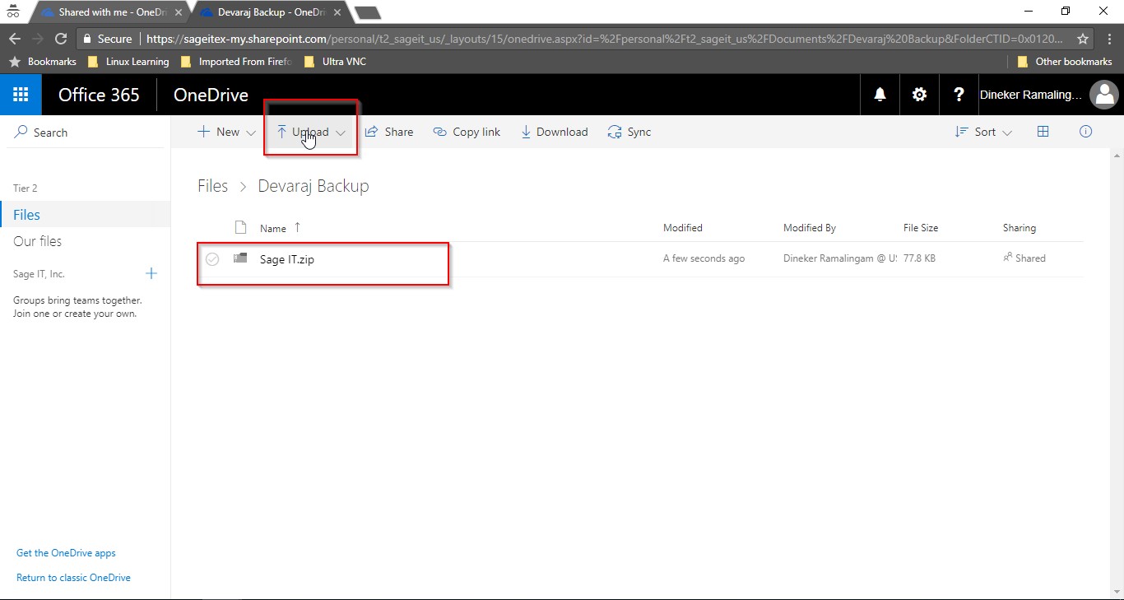
Task: Click Get the OneDrive apps link
Action: coord(66,553)
